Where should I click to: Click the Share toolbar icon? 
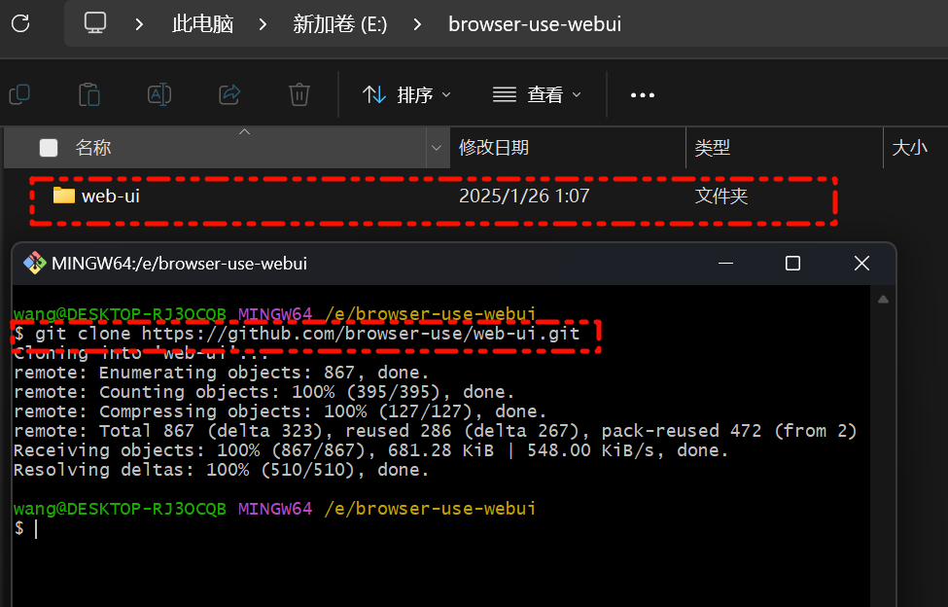click(x=229, y=95)
